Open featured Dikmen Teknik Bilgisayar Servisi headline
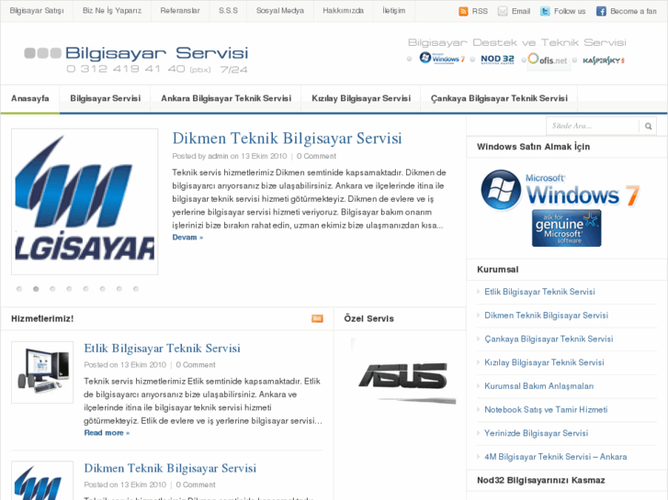668x500 pixels. click(287, 139)
